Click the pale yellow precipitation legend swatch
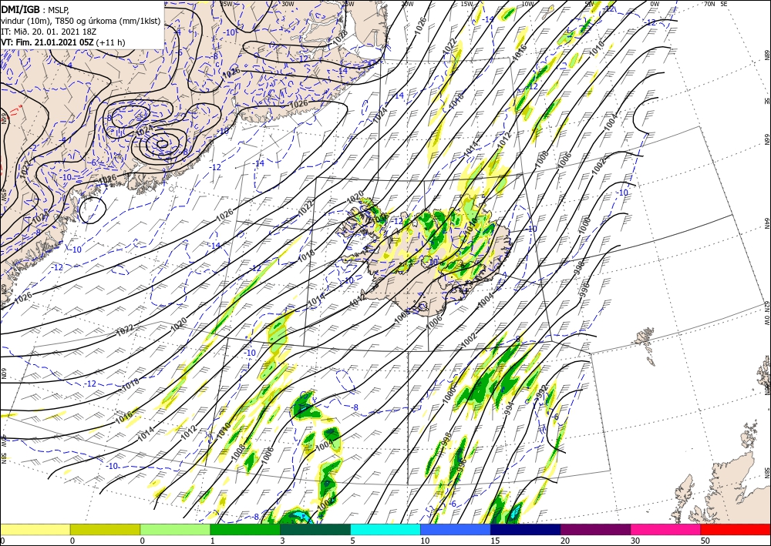This screenshot has width=771, height=546. click(x=35, y=529)
